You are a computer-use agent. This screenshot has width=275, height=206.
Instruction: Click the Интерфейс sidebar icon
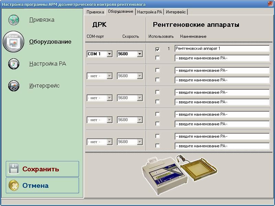[14, 86]
